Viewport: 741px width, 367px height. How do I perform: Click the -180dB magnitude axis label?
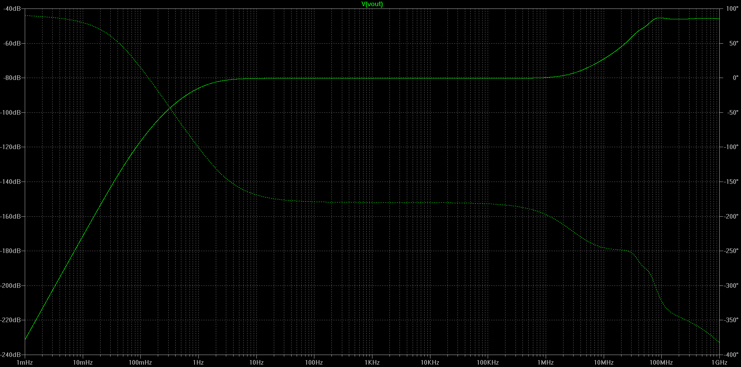11,251
